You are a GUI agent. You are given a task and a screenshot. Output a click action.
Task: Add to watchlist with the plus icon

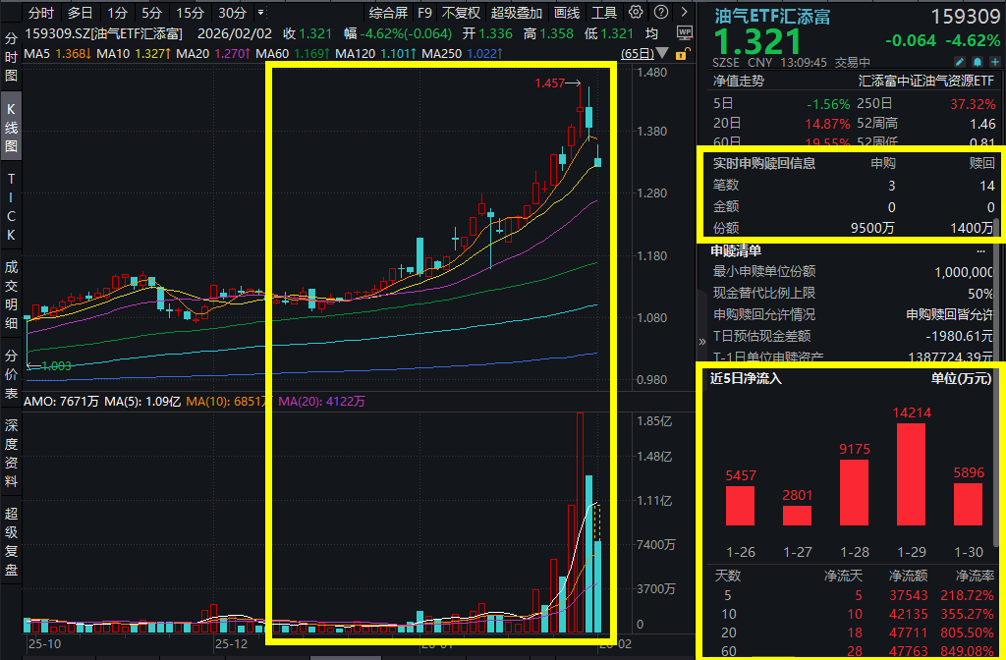[994, 62]
